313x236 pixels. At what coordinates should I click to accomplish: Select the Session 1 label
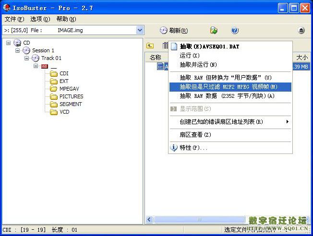[43, 50]
